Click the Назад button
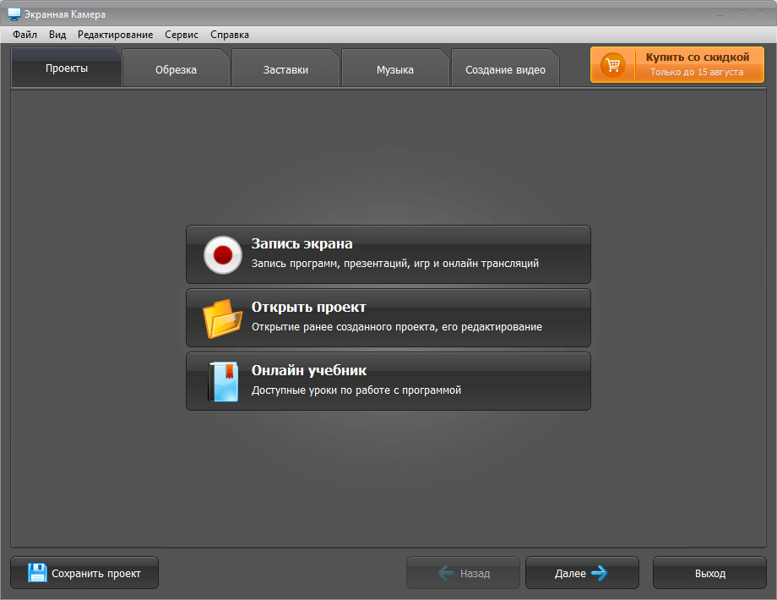 [x=463, y=573]
